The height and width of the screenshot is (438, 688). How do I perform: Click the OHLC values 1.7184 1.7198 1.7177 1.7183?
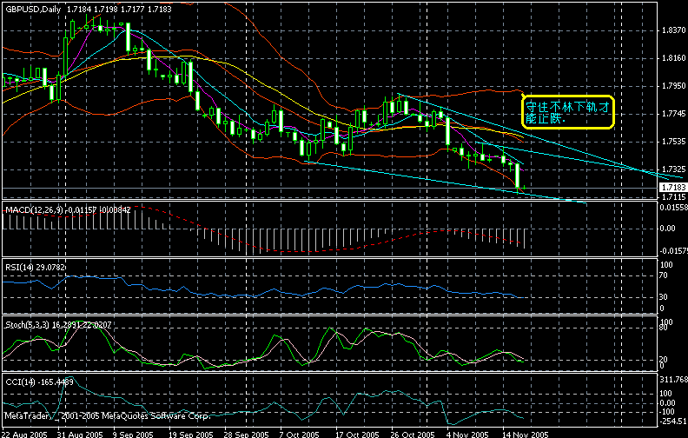coord(119,10)
